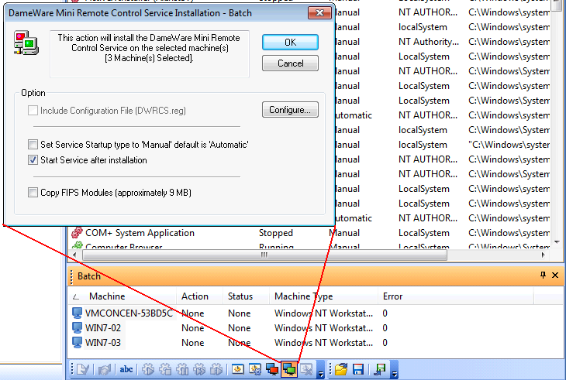This screenshot has height=380, width=566.
Task: Click the greyed monitor with X toolbar icon
Action: tap(306, 369)
